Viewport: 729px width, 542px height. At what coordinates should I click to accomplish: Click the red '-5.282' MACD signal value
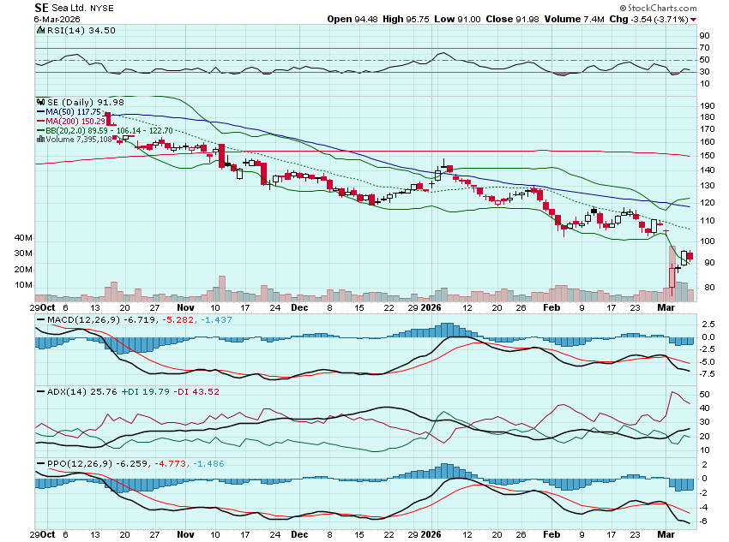click(x=178, y=319)
